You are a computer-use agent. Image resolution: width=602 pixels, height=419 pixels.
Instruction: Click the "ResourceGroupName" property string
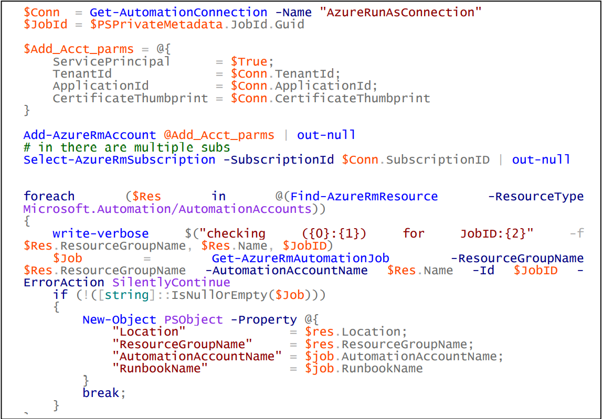[x=182, y=344]
